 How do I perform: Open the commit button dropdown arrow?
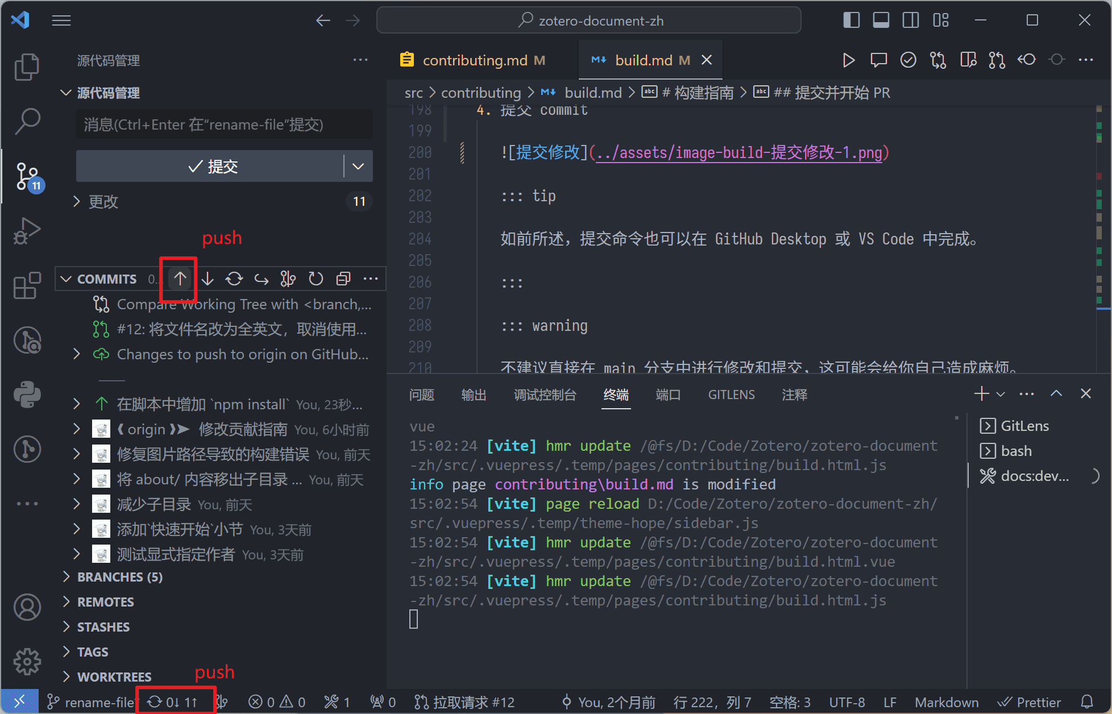(358, 166)
